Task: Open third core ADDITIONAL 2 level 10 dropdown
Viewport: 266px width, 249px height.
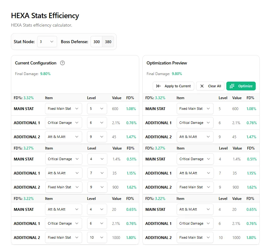Action: (x=97, y=237)
